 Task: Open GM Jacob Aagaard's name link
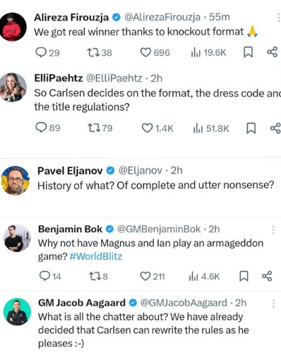(x=82, y=303)
